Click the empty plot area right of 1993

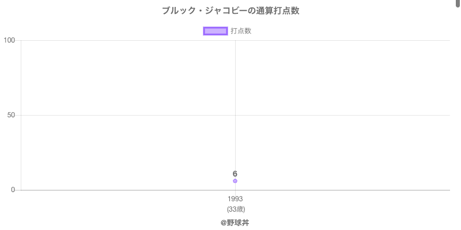tap(346, 149)
